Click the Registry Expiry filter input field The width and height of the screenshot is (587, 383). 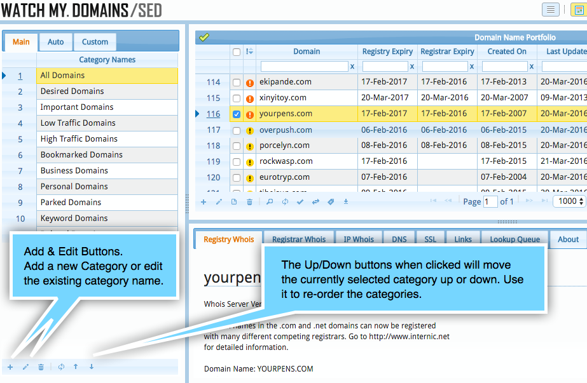point(385,67)
